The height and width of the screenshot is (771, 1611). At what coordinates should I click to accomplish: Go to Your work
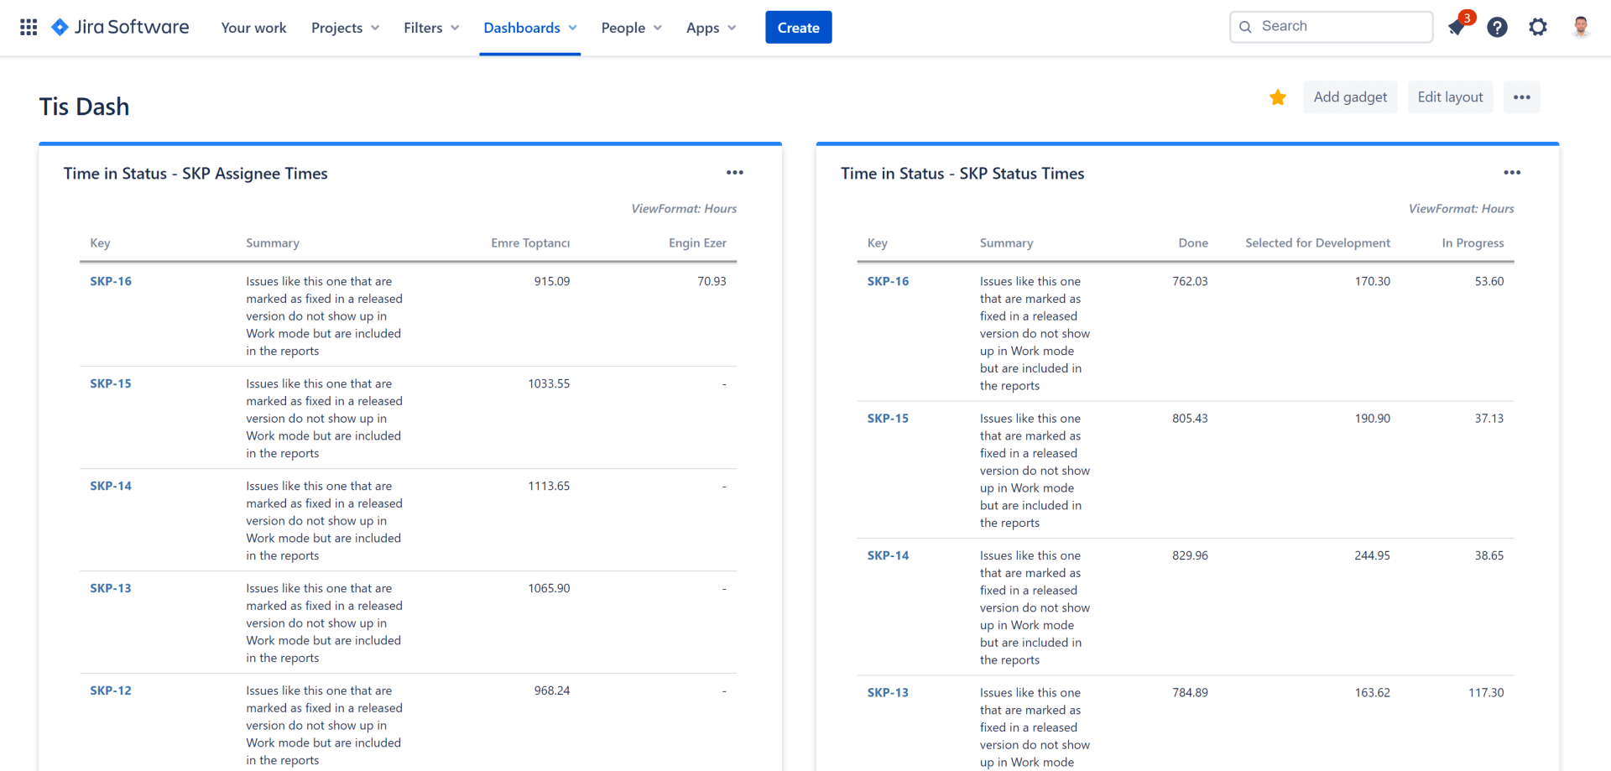253,28
